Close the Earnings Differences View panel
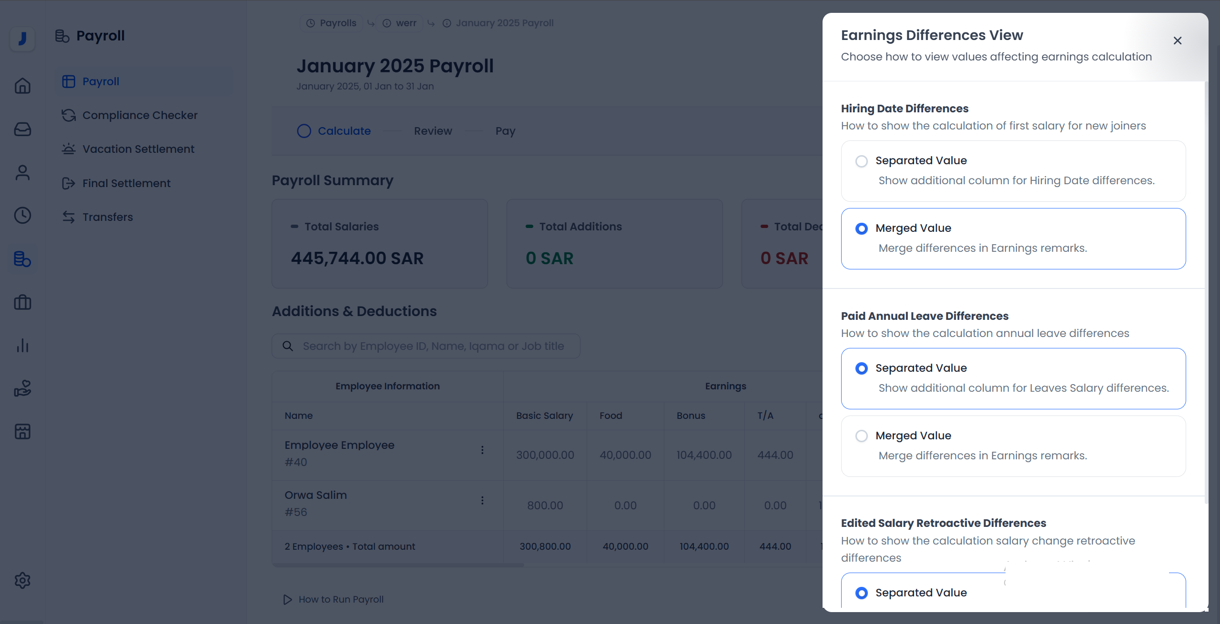The height and width of the screenshot is (624, 1220). [x=1177, y=41]
